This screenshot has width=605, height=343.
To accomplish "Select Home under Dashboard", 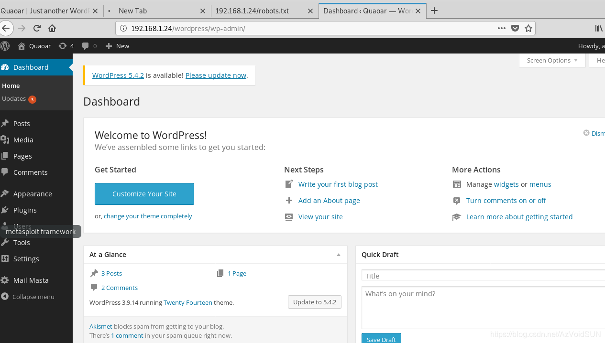I will (x=11, y=86).
